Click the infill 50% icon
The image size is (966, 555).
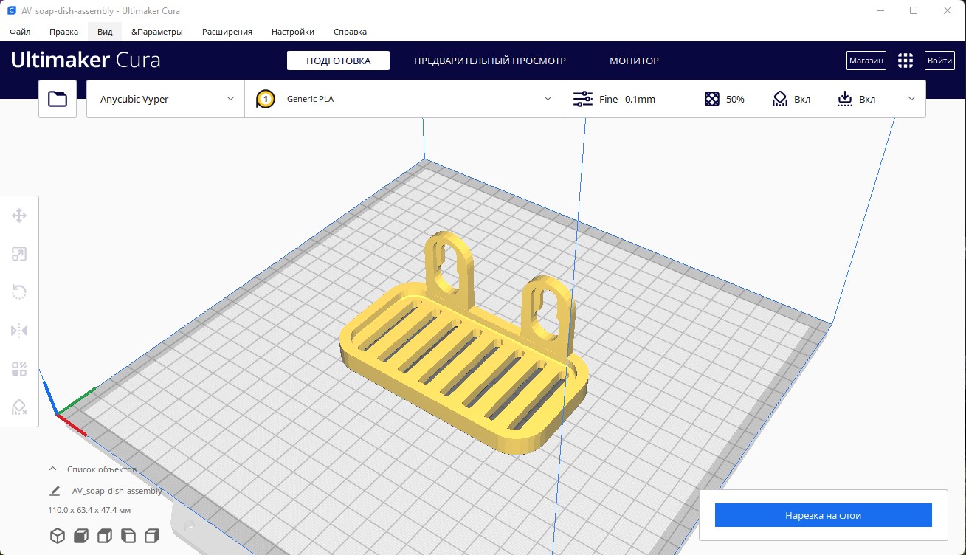(x=711, y=99)
